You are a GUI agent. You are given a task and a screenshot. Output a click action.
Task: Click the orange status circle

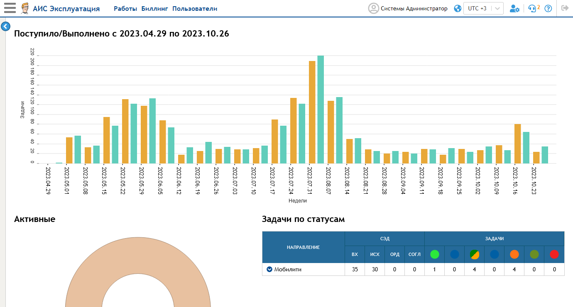pos(514,254)
